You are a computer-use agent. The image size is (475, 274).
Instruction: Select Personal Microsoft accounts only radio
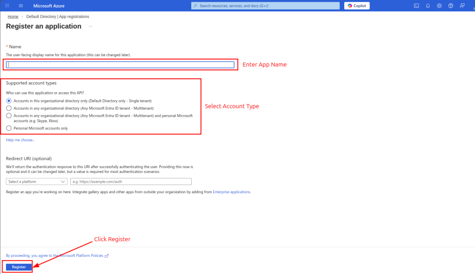pos(9,128)
